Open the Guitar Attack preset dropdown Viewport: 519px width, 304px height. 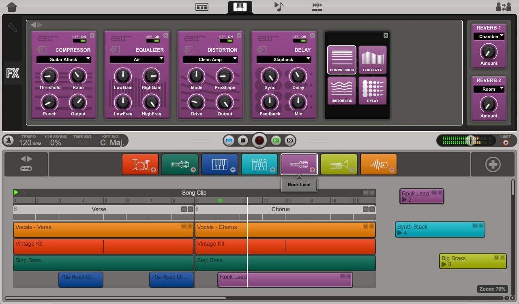click(64, 60)
